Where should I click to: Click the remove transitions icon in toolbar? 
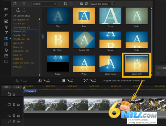coord(89,81)
